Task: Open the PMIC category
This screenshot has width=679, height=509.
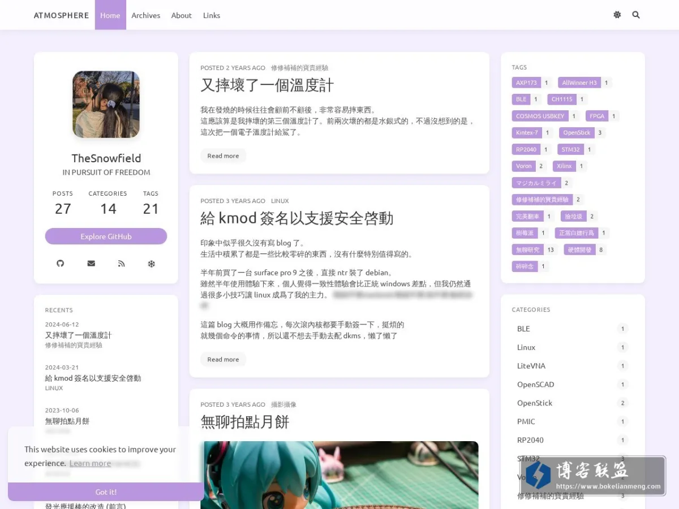Action: click(x=573, y=422)
